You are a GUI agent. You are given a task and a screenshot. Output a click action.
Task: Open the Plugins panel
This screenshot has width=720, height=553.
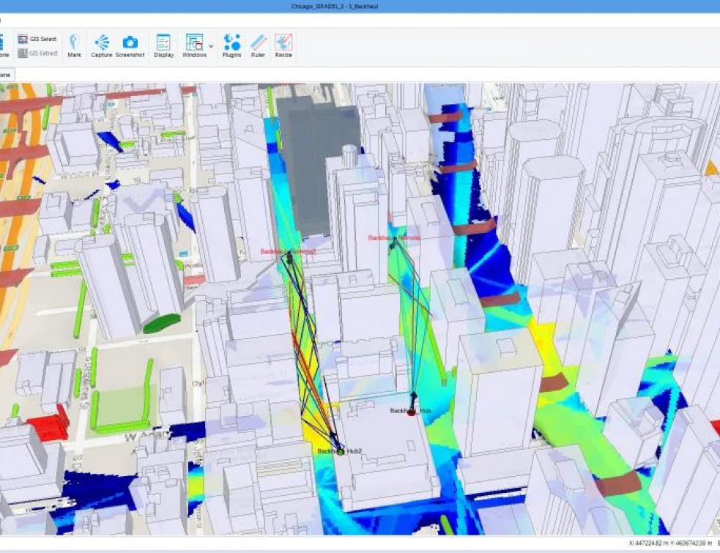pos(234,44)
